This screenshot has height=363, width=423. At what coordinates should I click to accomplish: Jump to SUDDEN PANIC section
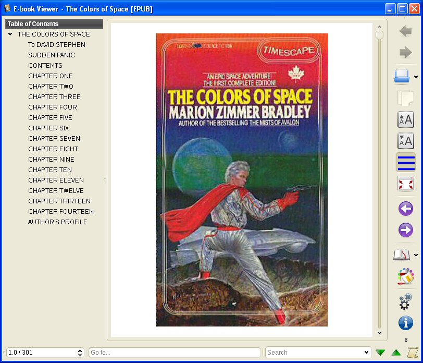[51, 55]
